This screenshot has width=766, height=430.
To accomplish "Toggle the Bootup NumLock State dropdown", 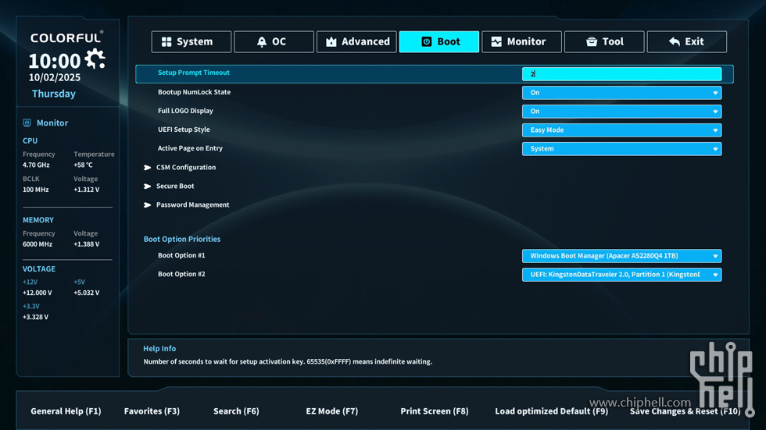I will [621, 93].
